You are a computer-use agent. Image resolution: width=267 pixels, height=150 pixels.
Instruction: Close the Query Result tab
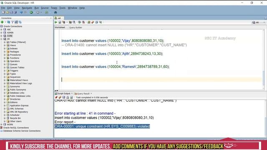[91, 93]
